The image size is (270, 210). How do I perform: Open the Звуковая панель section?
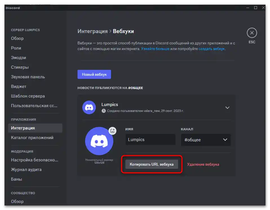28,77
